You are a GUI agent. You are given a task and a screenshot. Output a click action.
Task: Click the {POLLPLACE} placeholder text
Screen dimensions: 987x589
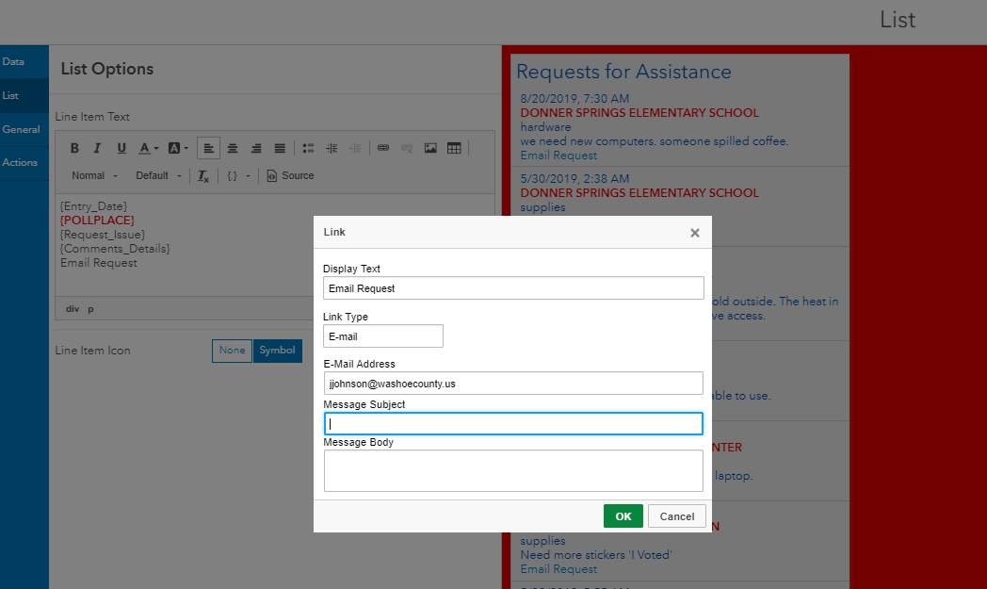[98, 221]
